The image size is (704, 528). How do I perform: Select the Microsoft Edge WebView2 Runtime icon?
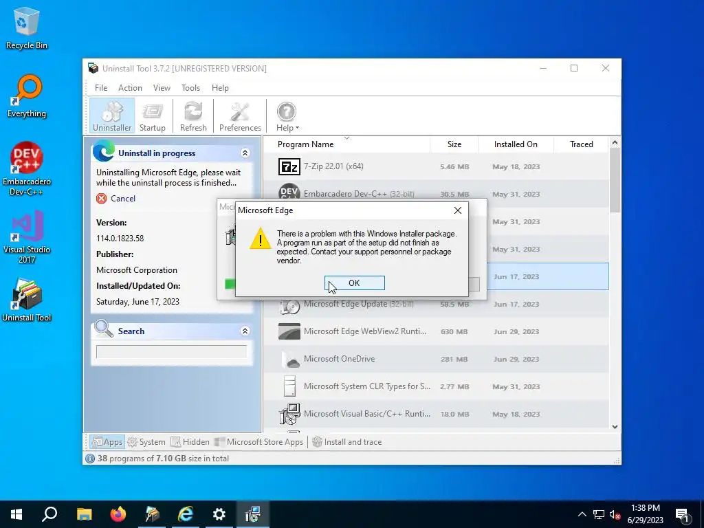(289, 331)
